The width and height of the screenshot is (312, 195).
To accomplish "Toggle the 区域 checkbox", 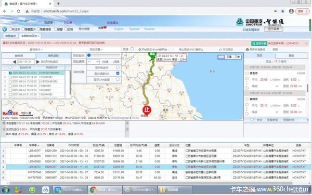I will [x=66, y=29].
